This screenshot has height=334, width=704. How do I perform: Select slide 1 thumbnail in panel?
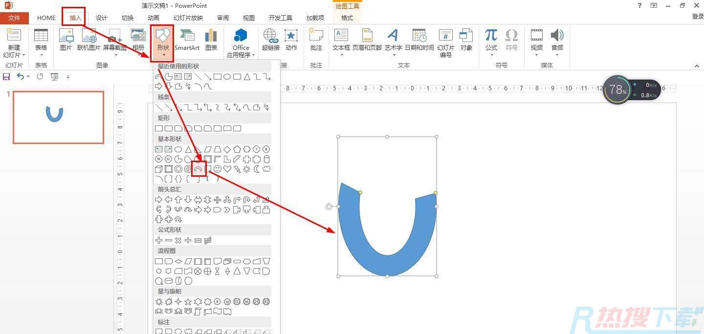pyautogui.click(x=58, y=117)
